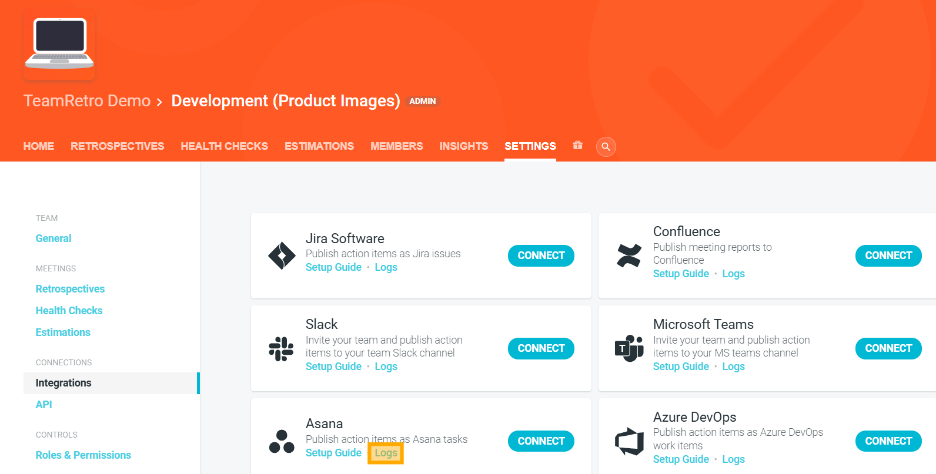Image resolution: width=936 pixels, height=474 pixels.
Task: Open the gift box icon in navigation
Action: click(x=578, y=145)
